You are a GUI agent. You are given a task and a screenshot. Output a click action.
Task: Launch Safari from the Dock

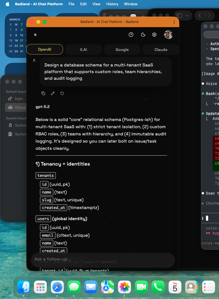click(57, 287)
